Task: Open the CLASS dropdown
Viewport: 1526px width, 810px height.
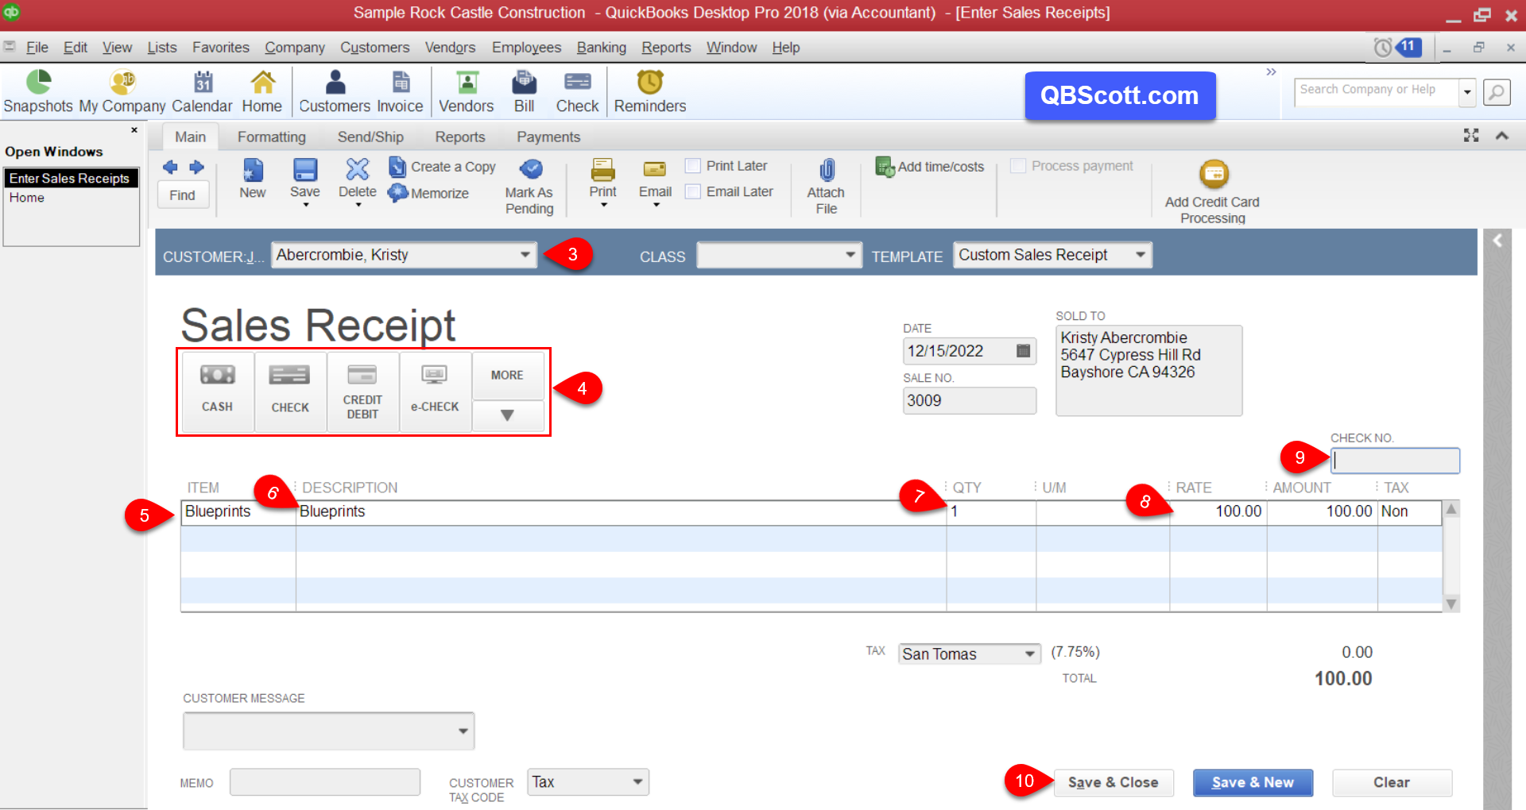Action: (850, 255)
